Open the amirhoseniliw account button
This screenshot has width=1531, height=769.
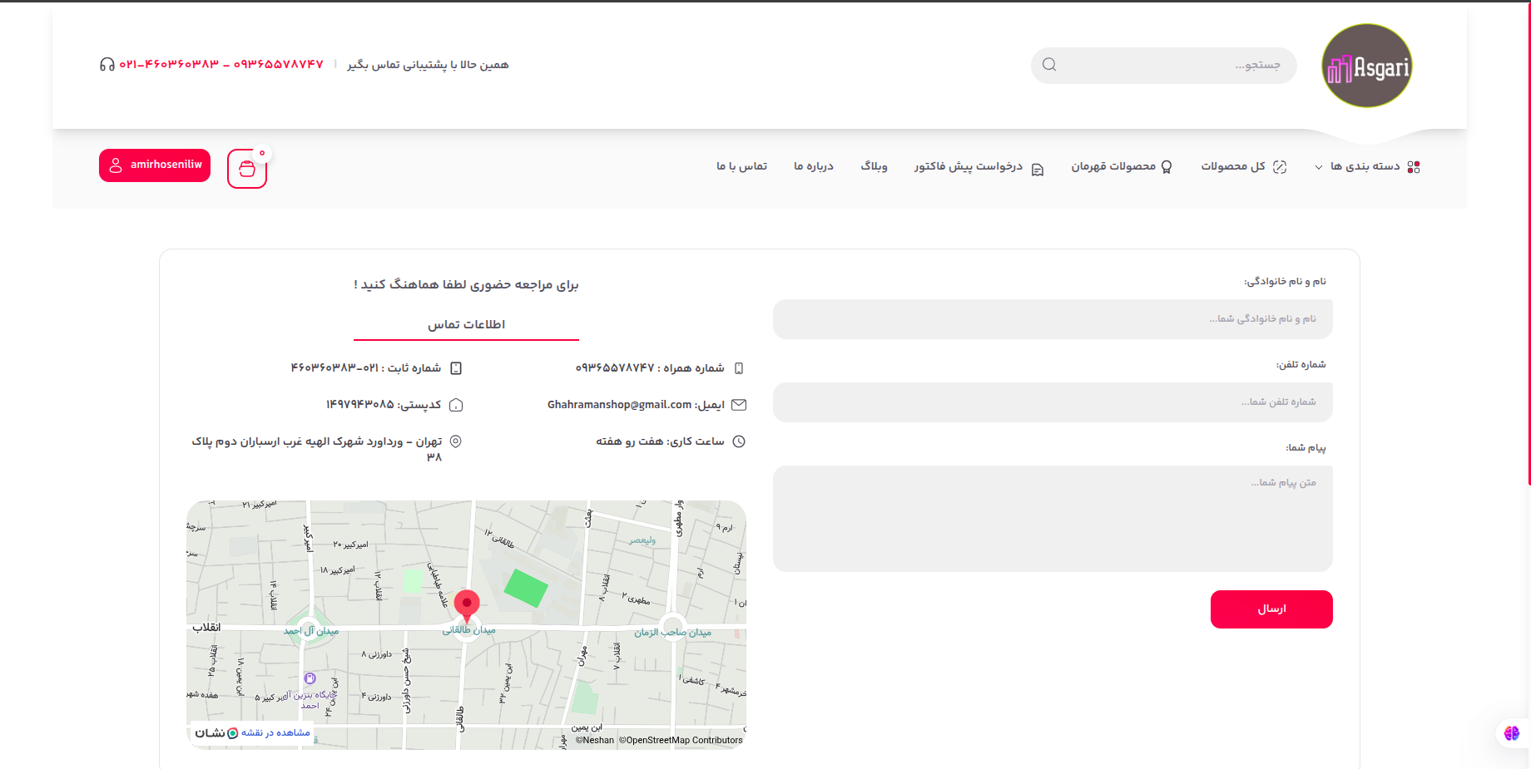155,165
